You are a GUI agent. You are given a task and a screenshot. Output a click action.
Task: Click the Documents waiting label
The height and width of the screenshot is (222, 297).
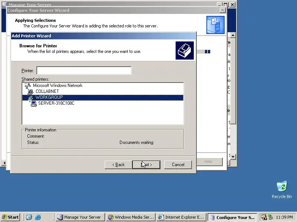[x=137, y=142]
